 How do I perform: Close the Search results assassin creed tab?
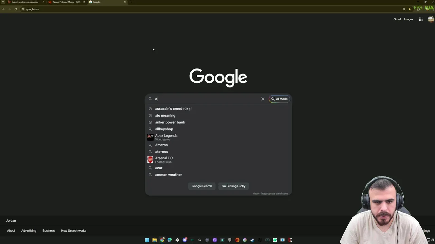(43, 2)
